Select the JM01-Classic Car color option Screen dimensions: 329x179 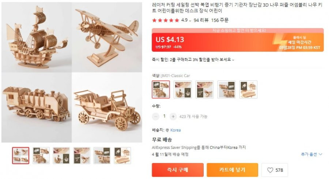coord(161,89)
